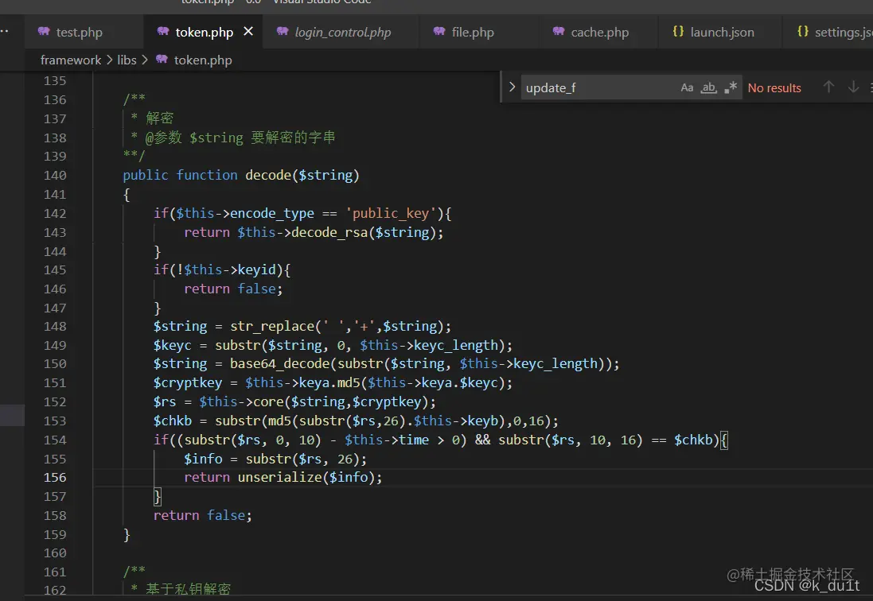The width and height of the screenshot is (873, 601).
Task: Click unserialize call on line 156
Action: (279, 477)
